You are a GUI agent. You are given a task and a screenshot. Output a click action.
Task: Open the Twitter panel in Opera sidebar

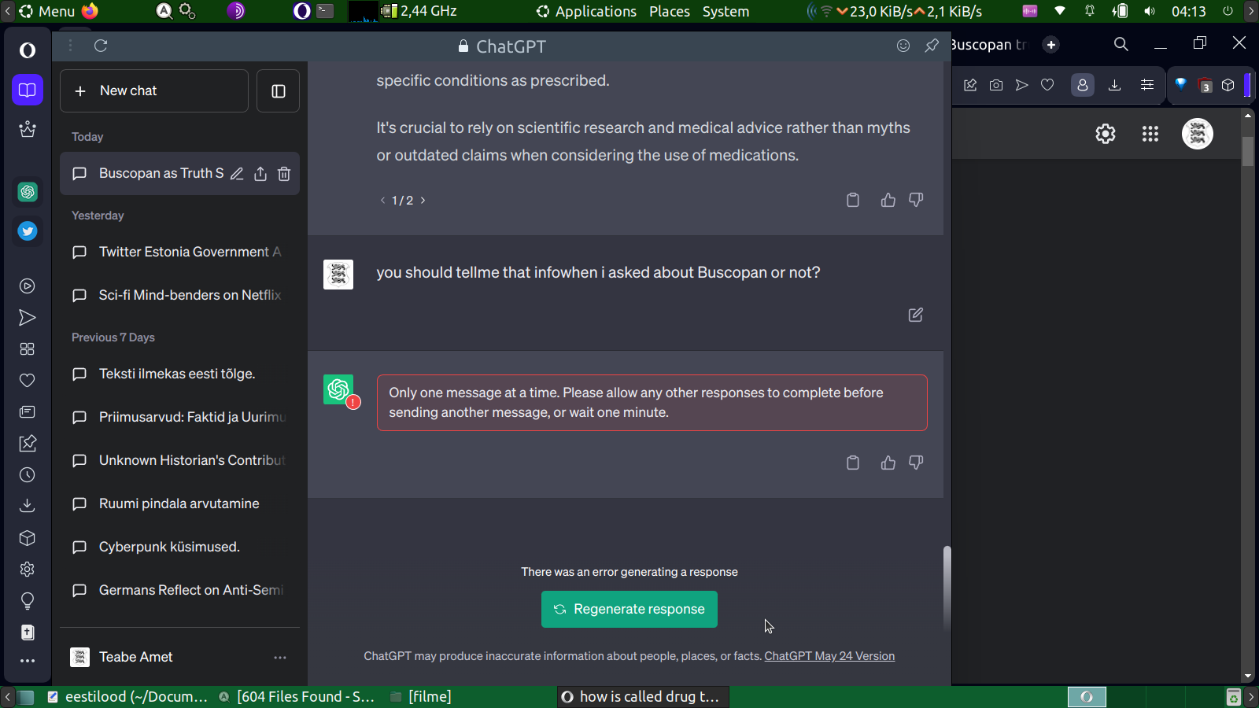(28, 231)
